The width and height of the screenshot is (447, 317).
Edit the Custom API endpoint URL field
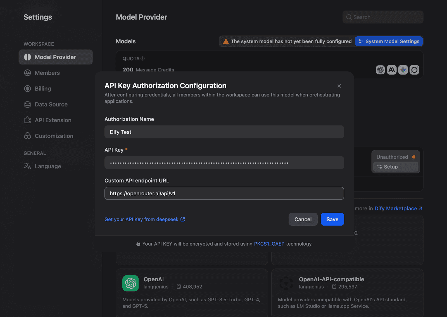[224, 193]
